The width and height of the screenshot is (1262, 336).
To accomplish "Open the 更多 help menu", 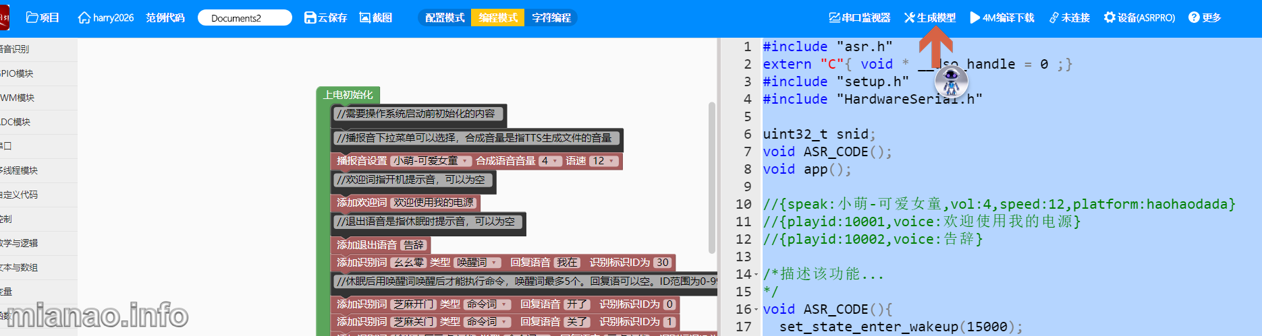I will click(x=1205, y=18).
